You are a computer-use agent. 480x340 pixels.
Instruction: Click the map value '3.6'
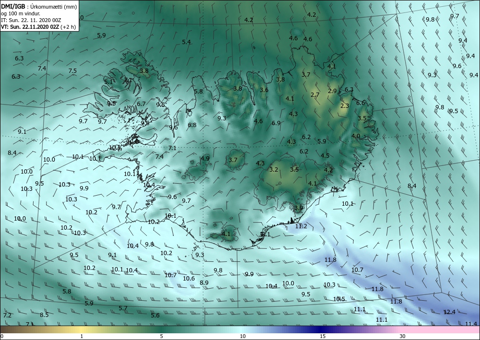(x=264, y=90)
